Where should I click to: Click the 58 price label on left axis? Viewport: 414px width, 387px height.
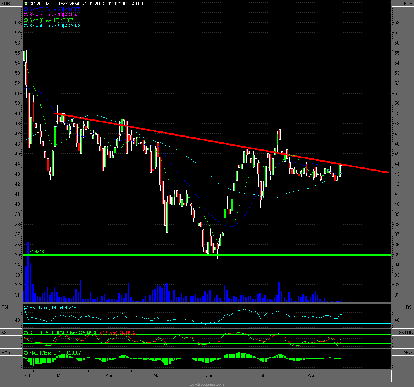pos(17,23)
